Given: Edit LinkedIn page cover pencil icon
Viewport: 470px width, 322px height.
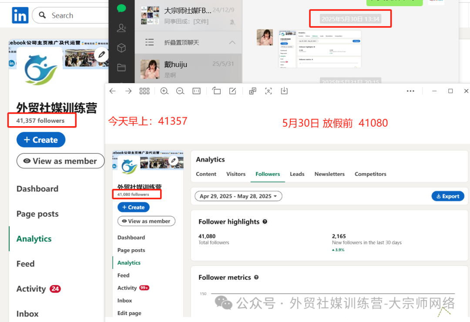Looking at the screenshot, I should [101, 54].
